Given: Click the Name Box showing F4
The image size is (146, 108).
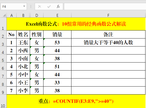Looking at the screenshot, I should click(x=14, y=6).
